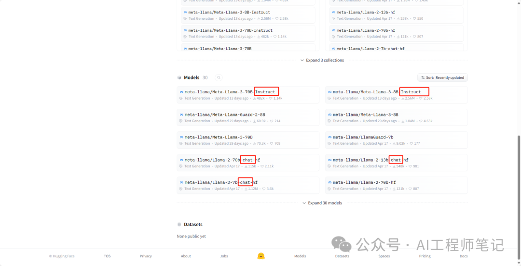Click Jobs footer link

[x=224, y=256]
